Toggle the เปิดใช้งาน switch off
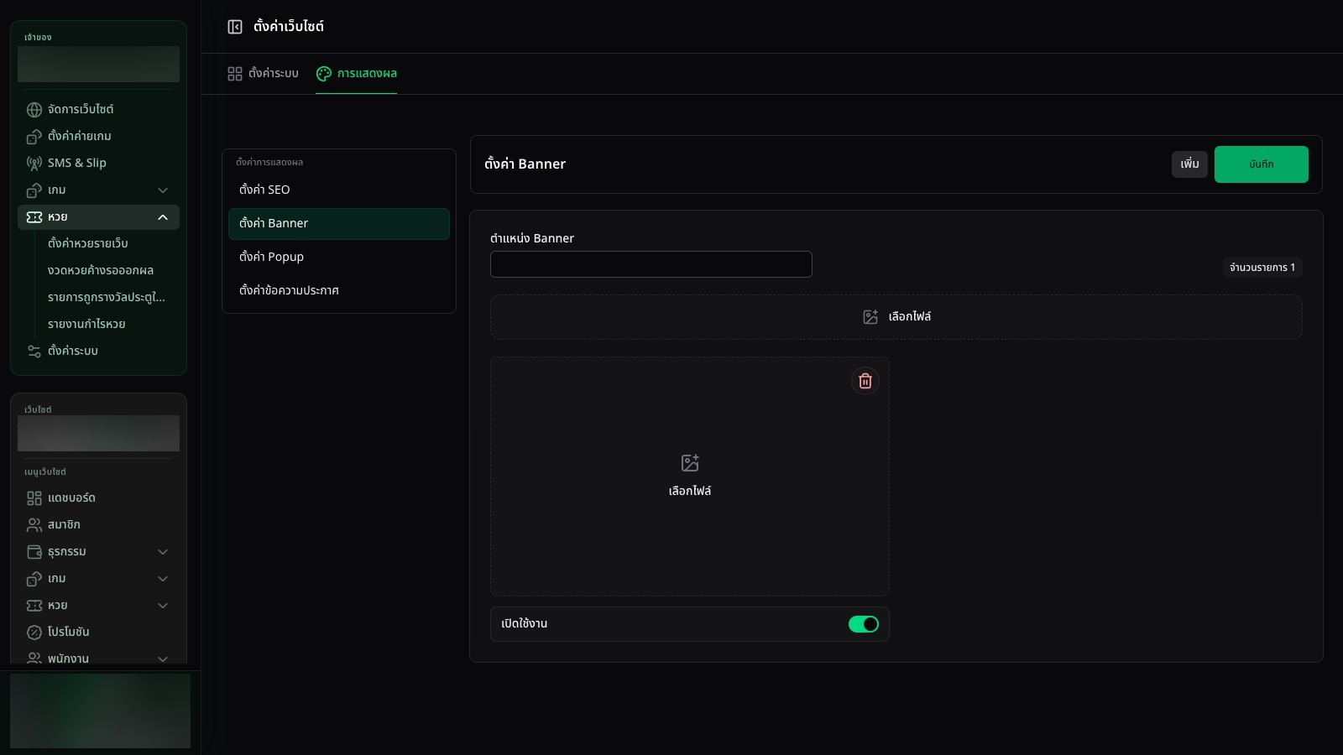This screenshot has width=1343, height=755. pos(863,624)
